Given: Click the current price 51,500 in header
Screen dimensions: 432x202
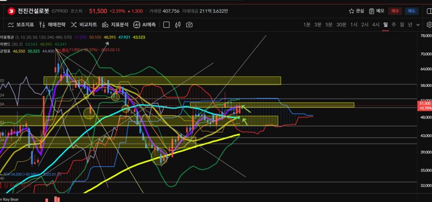Looking at the screenshot, I should [98, 11].
